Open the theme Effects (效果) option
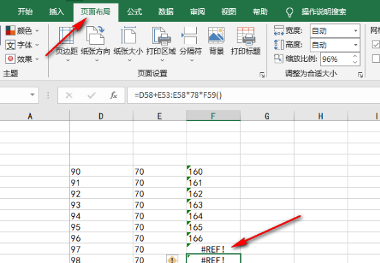The image size is (380, 263). pyautogui.click(x=22, y=59)
